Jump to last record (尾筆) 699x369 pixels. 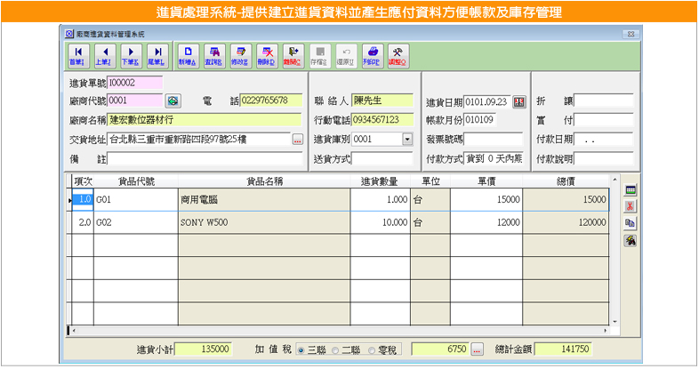(157, 56)
